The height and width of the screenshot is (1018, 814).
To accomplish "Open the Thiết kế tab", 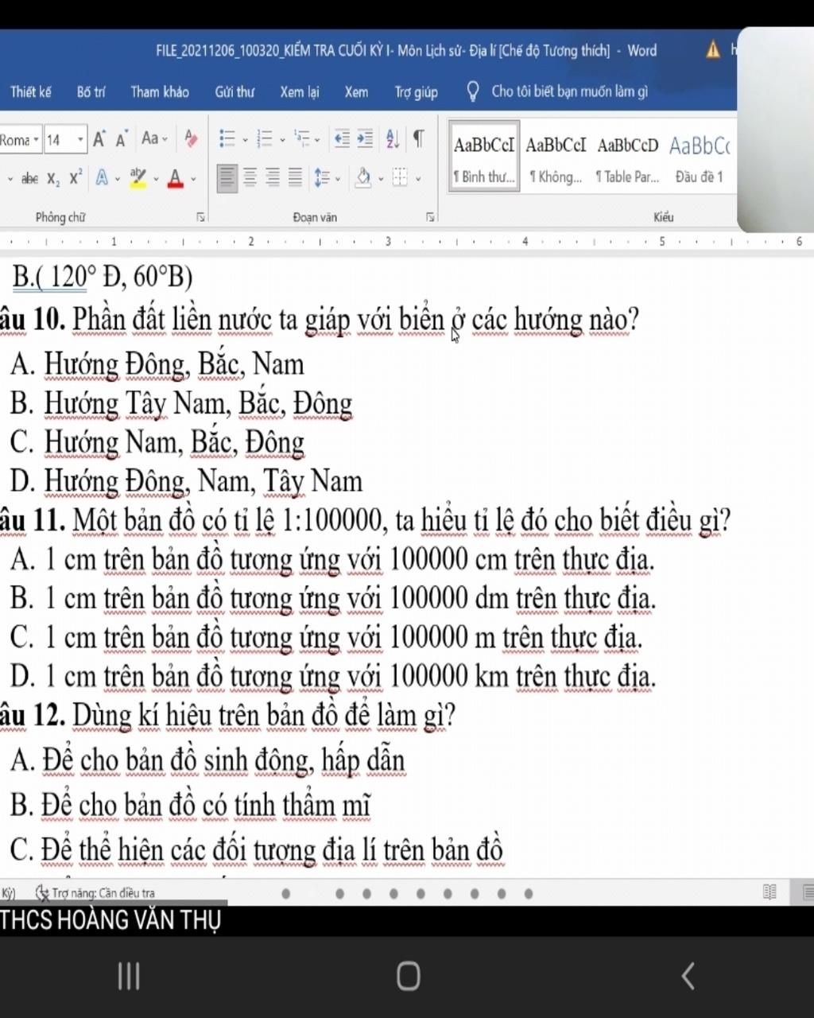I will tap(30, 92).
